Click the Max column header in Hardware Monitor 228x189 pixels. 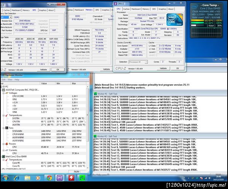(x=78, y=83)
